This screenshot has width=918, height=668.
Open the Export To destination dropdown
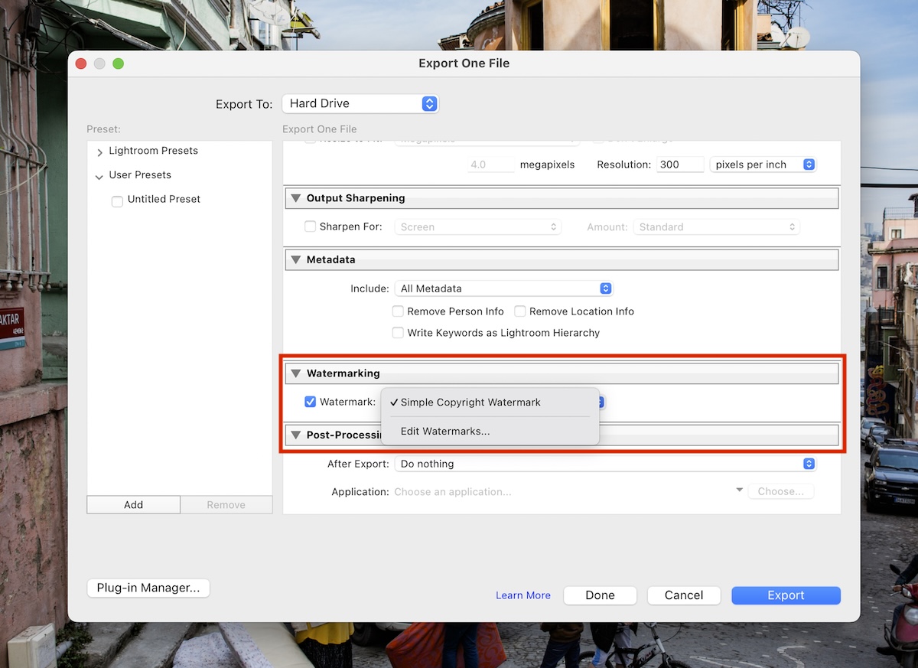[x=360, y=103]
